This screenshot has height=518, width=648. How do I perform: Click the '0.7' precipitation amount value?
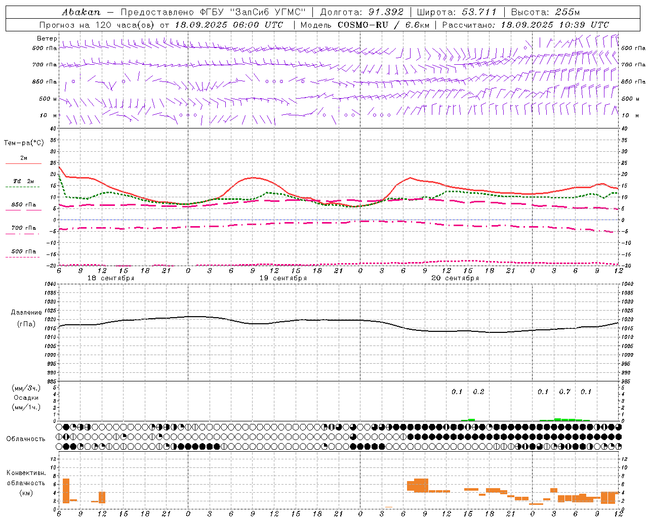564,392
